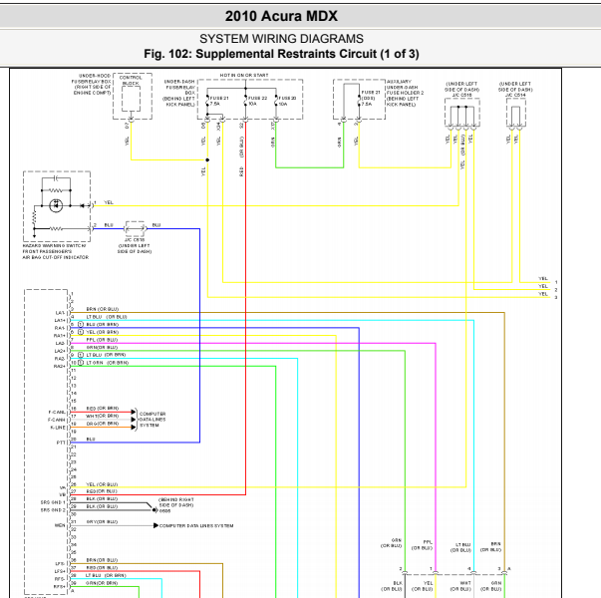Click the "RFS+" terminal label
Screen dimensions: 601x598
(60, 586)
